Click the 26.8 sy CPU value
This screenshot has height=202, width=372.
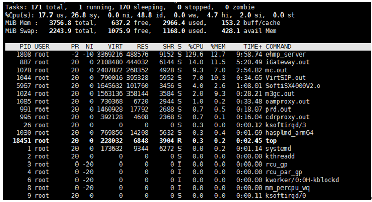79,15
